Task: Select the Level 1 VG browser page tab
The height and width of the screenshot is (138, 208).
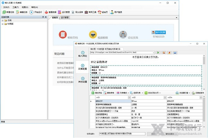Action: [106, 49]
